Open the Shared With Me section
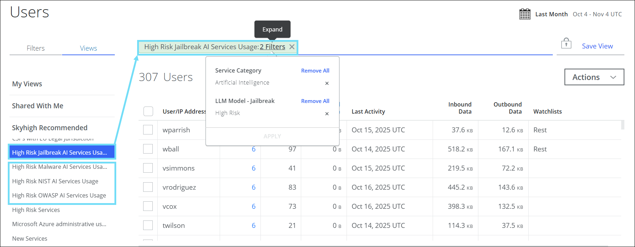635x247 pixels. [x=38, y=106]
